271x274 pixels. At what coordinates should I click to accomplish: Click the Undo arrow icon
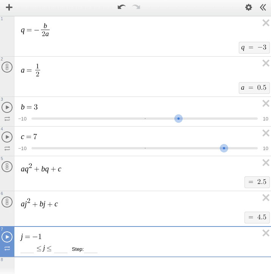pyautogui.click(x=121, y=7)
